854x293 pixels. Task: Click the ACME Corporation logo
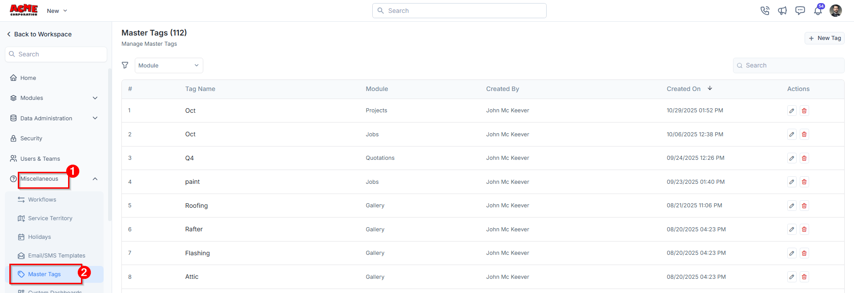[24, 10]
